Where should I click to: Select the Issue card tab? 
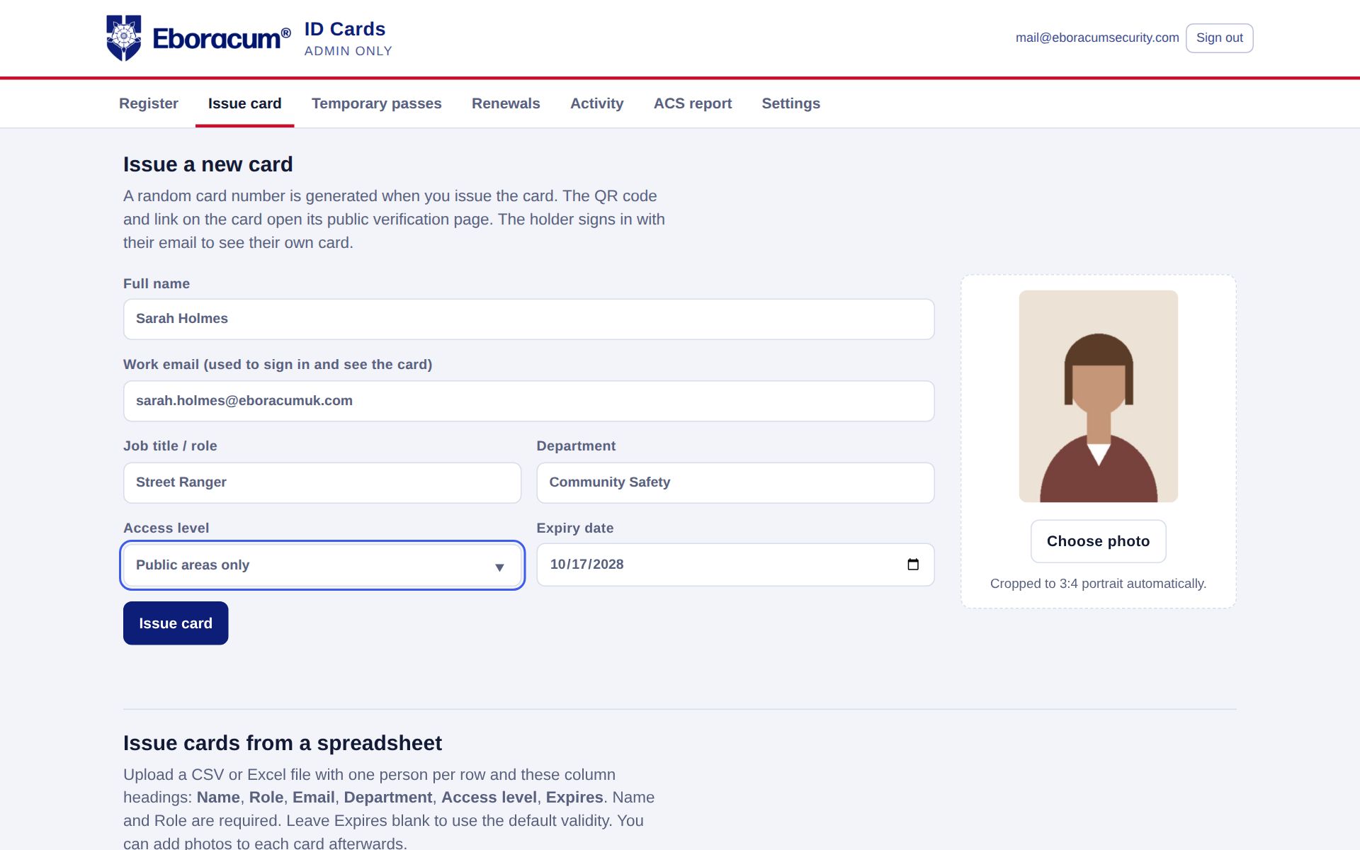(x=244, y=103)
